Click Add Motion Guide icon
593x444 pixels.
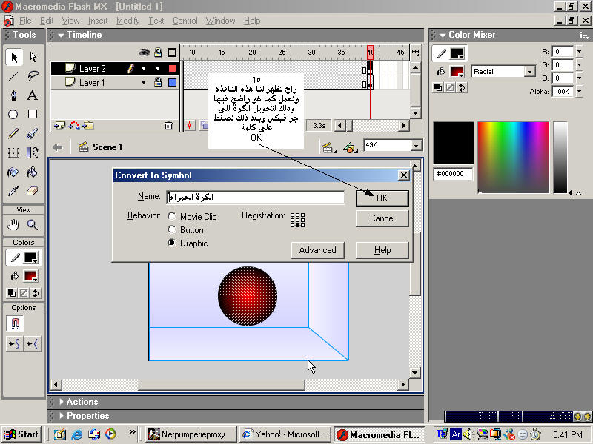click(74, 125)
